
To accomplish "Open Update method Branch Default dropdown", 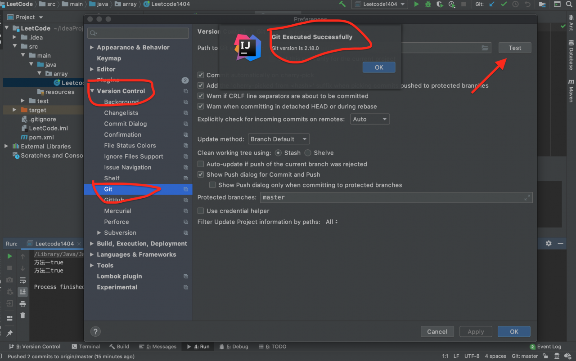I will click(x=279, y=139).
